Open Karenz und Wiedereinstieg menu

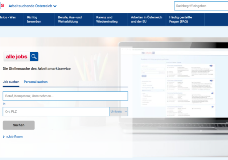tap(110, 19)
